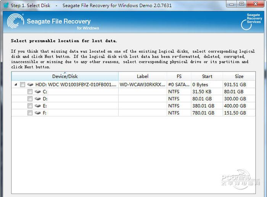Screen dimensions: 267x197
Task: Check the C: partition checkbox
Action: tap(30, 92)
